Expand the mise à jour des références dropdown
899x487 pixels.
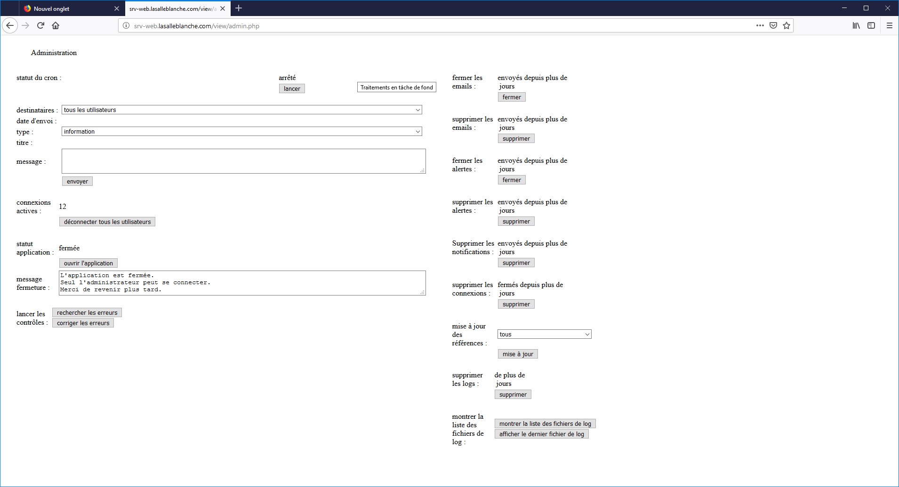coord(544,334)
